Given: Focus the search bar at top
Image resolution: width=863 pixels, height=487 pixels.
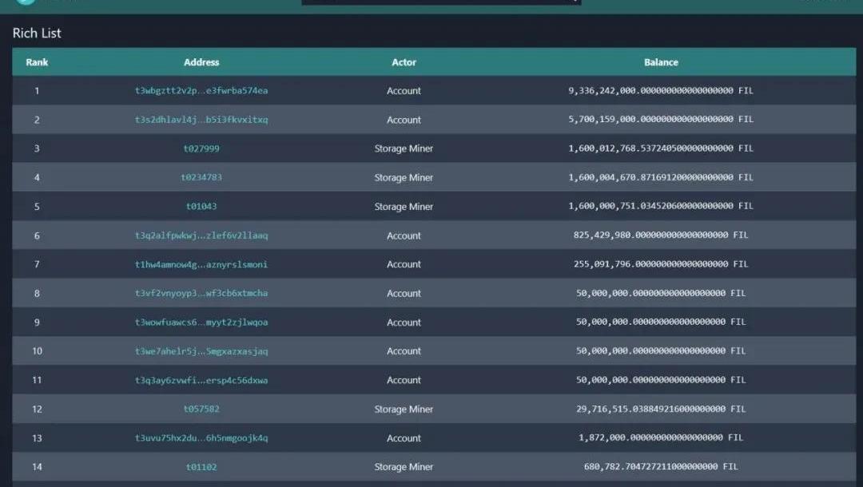Looking at the screenshot, I should pos(439,2).
